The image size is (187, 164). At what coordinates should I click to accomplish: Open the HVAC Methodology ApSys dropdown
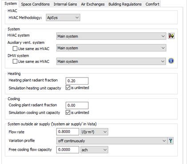[63, 17]
